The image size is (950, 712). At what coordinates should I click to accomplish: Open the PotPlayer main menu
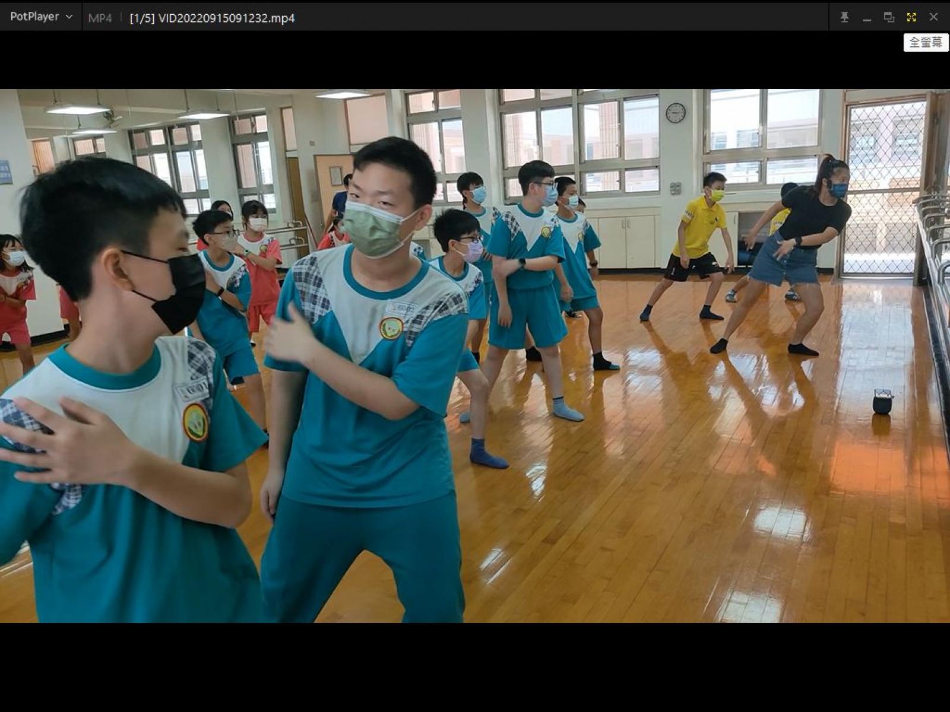tap(34, 17)
